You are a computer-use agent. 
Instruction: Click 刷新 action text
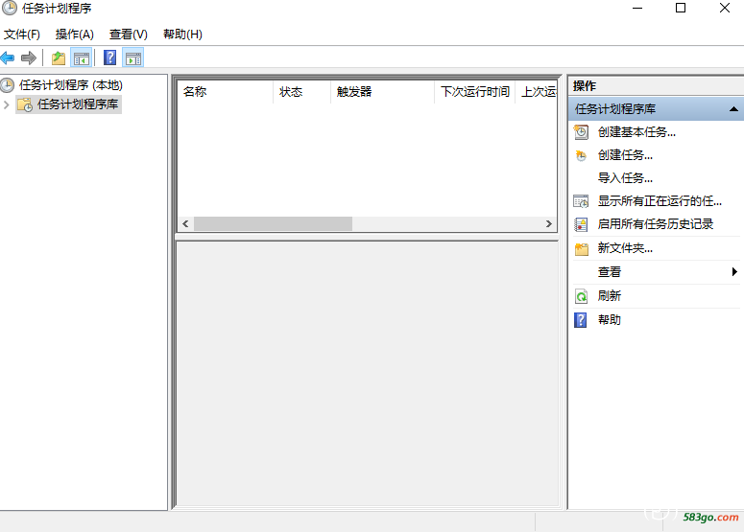610,296
